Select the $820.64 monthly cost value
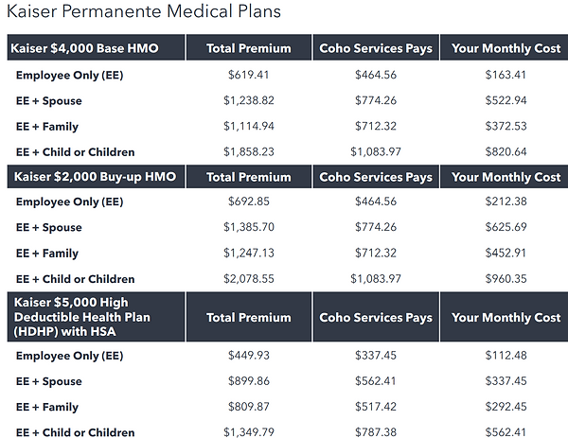Viewport: 568px width, 438px height. 506,151
